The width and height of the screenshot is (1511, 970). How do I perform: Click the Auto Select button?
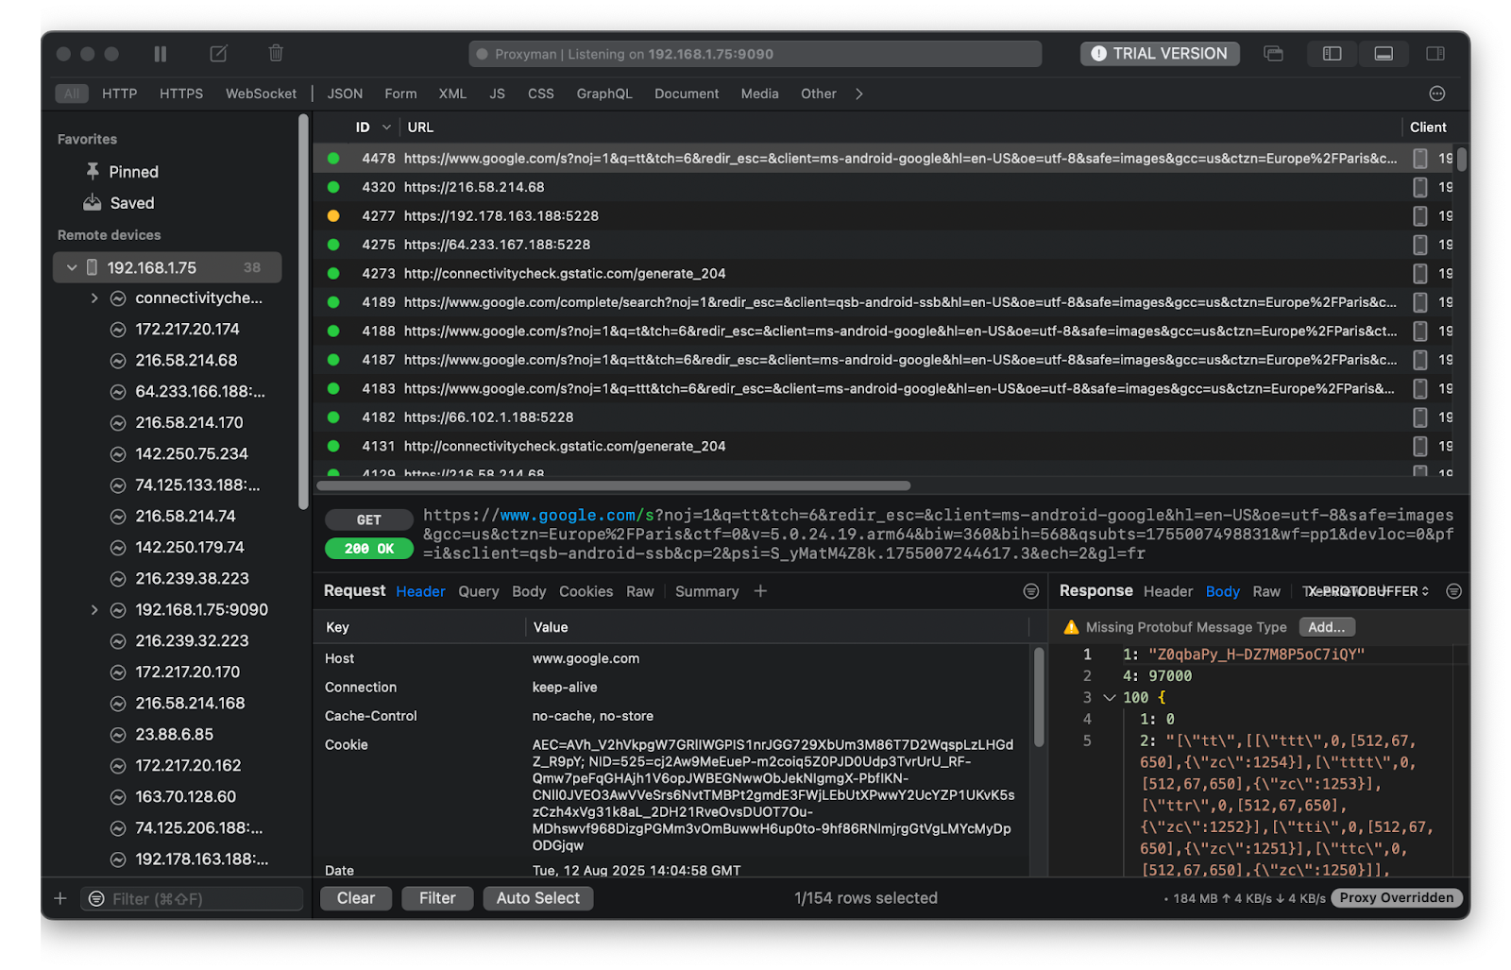coord(537,898)
